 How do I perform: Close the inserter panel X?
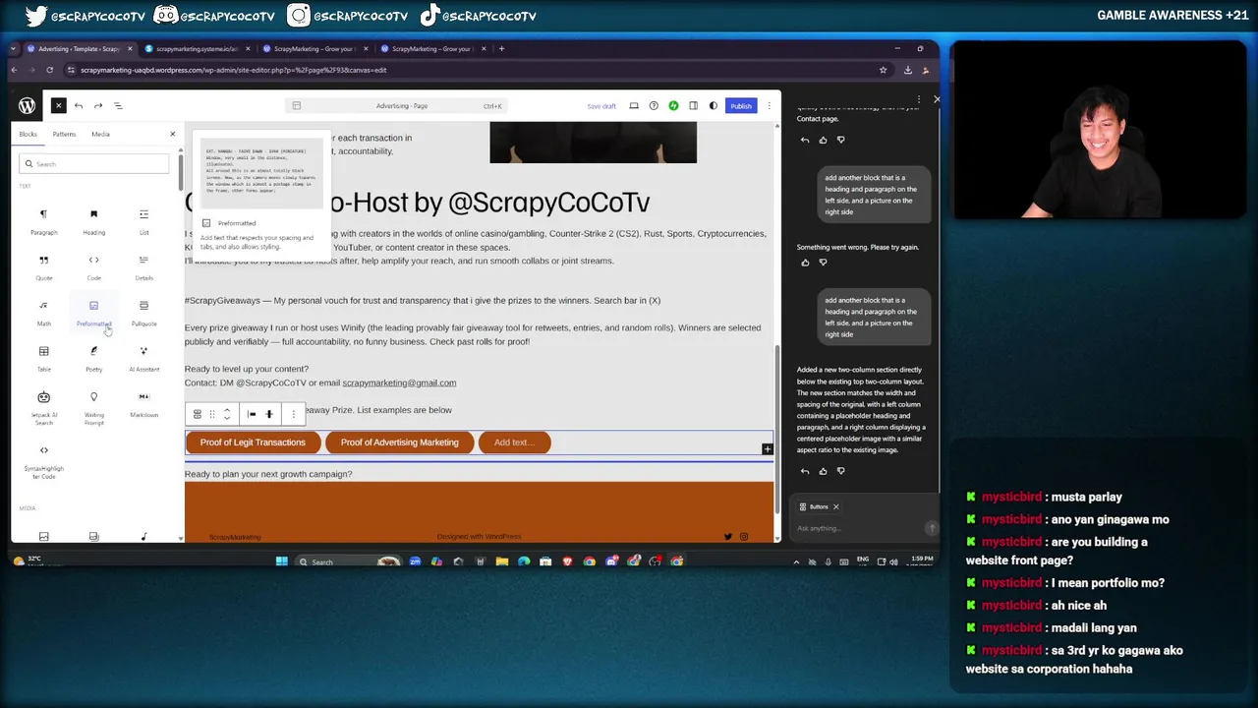tap(172, 134)
